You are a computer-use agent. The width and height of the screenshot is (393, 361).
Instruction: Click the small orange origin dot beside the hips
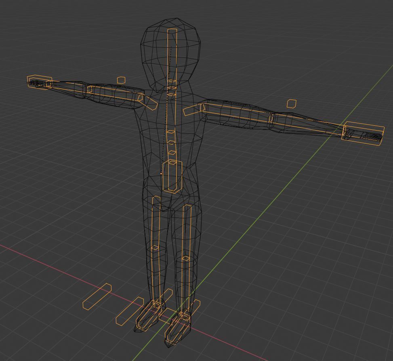tap(161, 173)
